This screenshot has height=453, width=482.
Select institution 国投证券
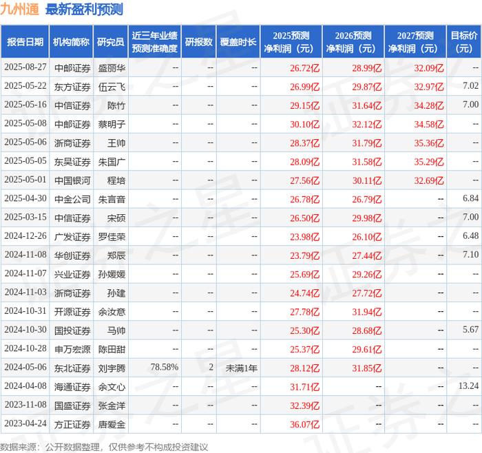point(72,330)
